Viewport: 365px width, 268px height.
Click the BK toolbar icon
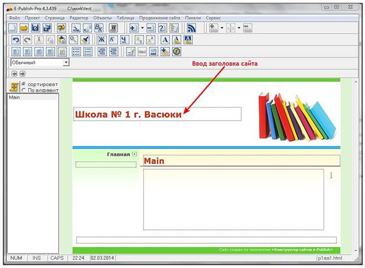click(99, 28)
